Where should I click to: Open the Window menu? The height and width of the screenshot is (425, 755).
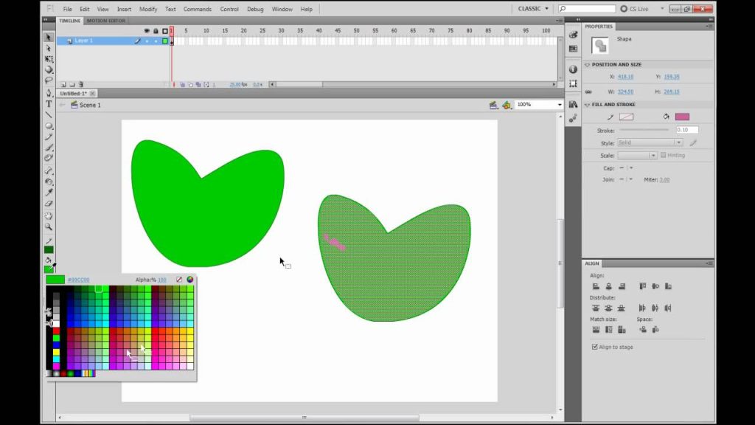tap(282, 9)
